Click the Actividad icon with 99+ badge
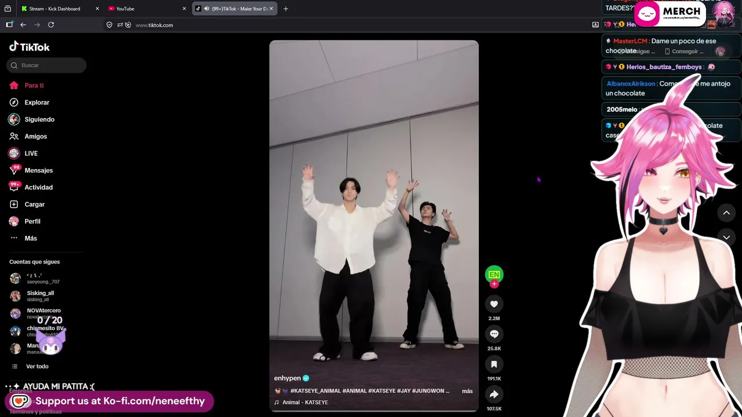 (14, 187)
